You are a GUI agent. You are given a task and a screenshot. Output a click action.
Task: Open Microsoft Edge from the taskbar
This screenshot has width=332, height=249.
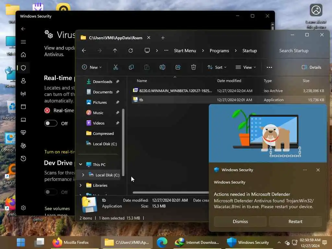pos(162,243)
